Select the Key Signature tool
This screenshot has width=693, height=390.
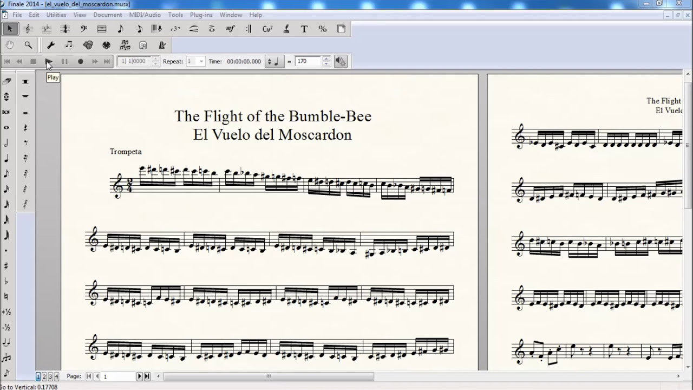[47, 29]
